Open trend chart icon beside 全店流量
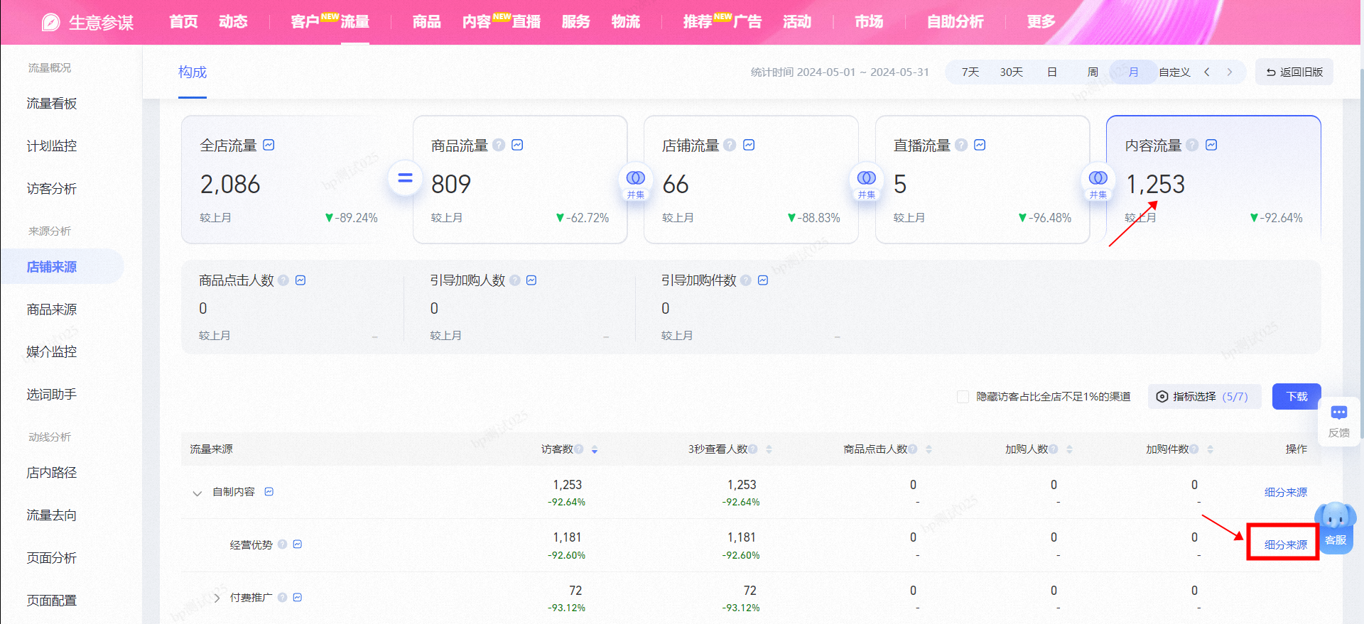The width and height of the screenshot is (1364, 624). 269,145
